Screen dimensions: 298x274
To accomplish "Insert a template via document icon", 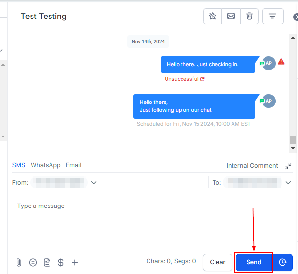I will tap(47, 262).
